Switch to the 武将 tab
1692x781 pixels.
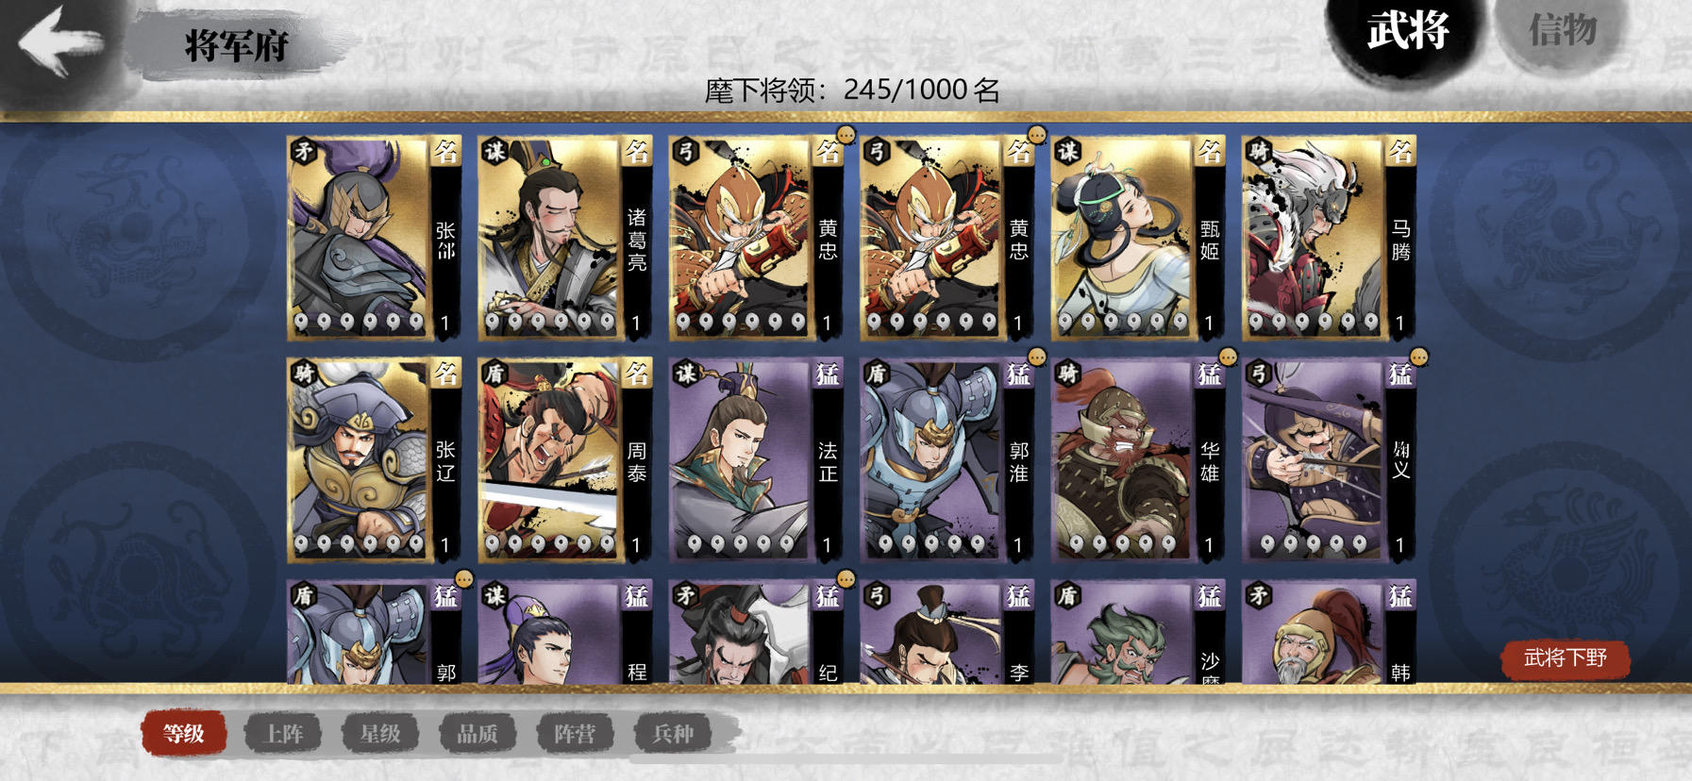pyautogui.click(x=1407, y=33)
